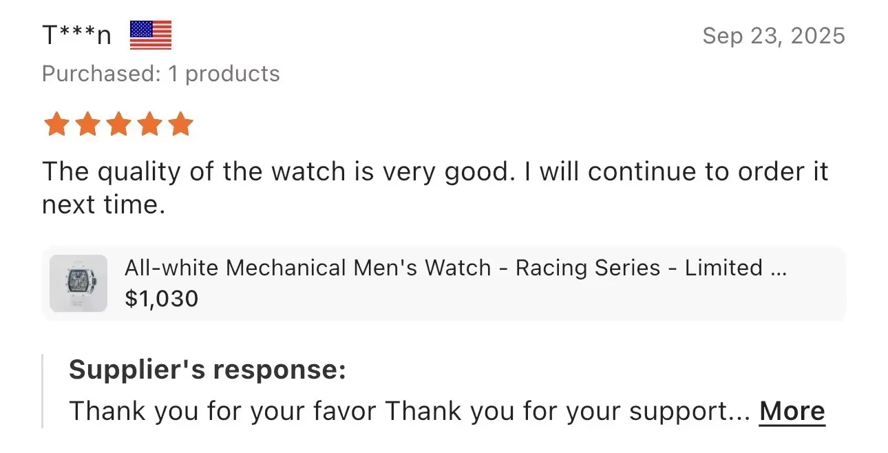Click reviewer name T***n
The width and height of the screenshot is (888, 453).
(x=76, y=35)
